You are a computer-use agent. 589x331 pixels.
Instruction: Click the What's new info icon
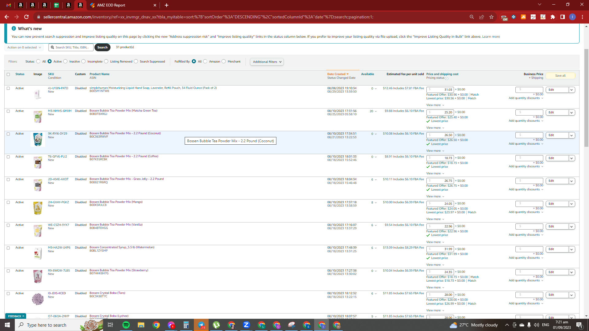[x=14, y=28]
